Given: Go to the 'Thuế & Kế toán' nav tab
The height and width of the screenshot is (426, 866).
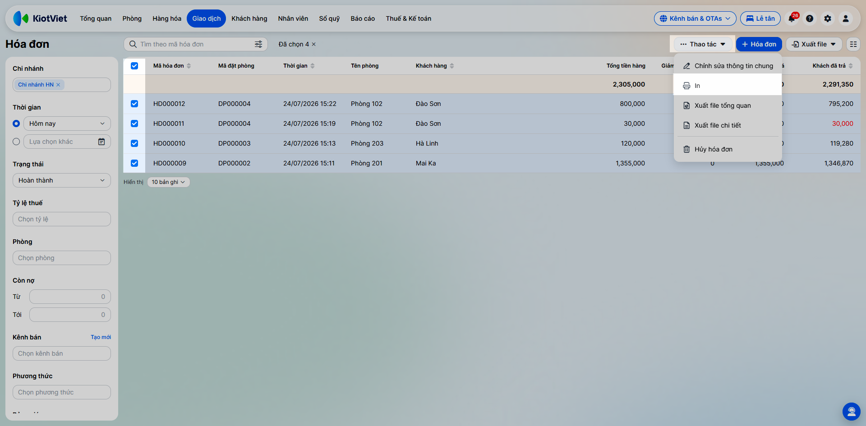Looking at the screenshot, I should [409, 18].
